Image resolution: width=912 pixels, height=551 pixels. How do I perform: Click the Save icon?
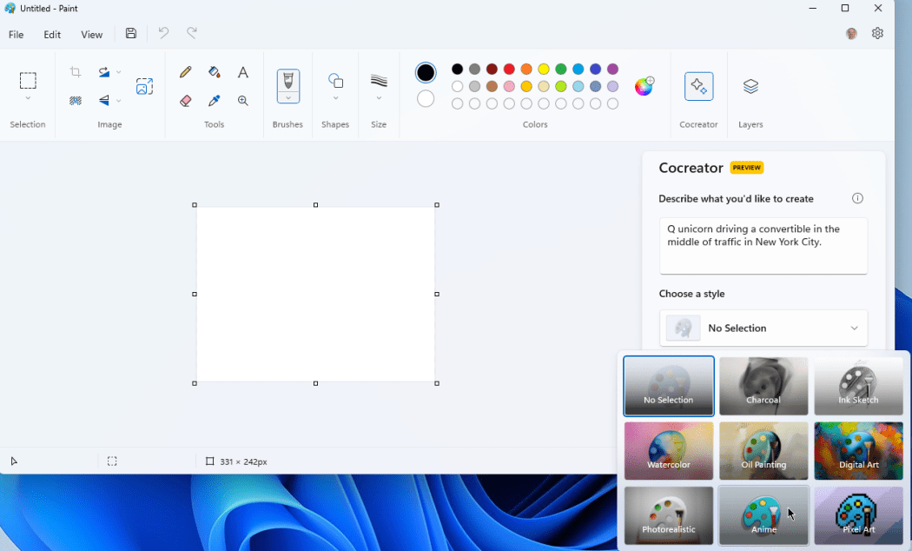pyautogui.click(x=131, y=33)
